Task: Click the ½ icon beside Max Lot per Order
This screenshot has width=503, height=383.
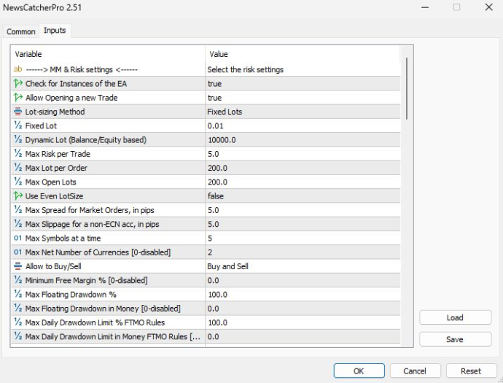Action: click(18, 168)
